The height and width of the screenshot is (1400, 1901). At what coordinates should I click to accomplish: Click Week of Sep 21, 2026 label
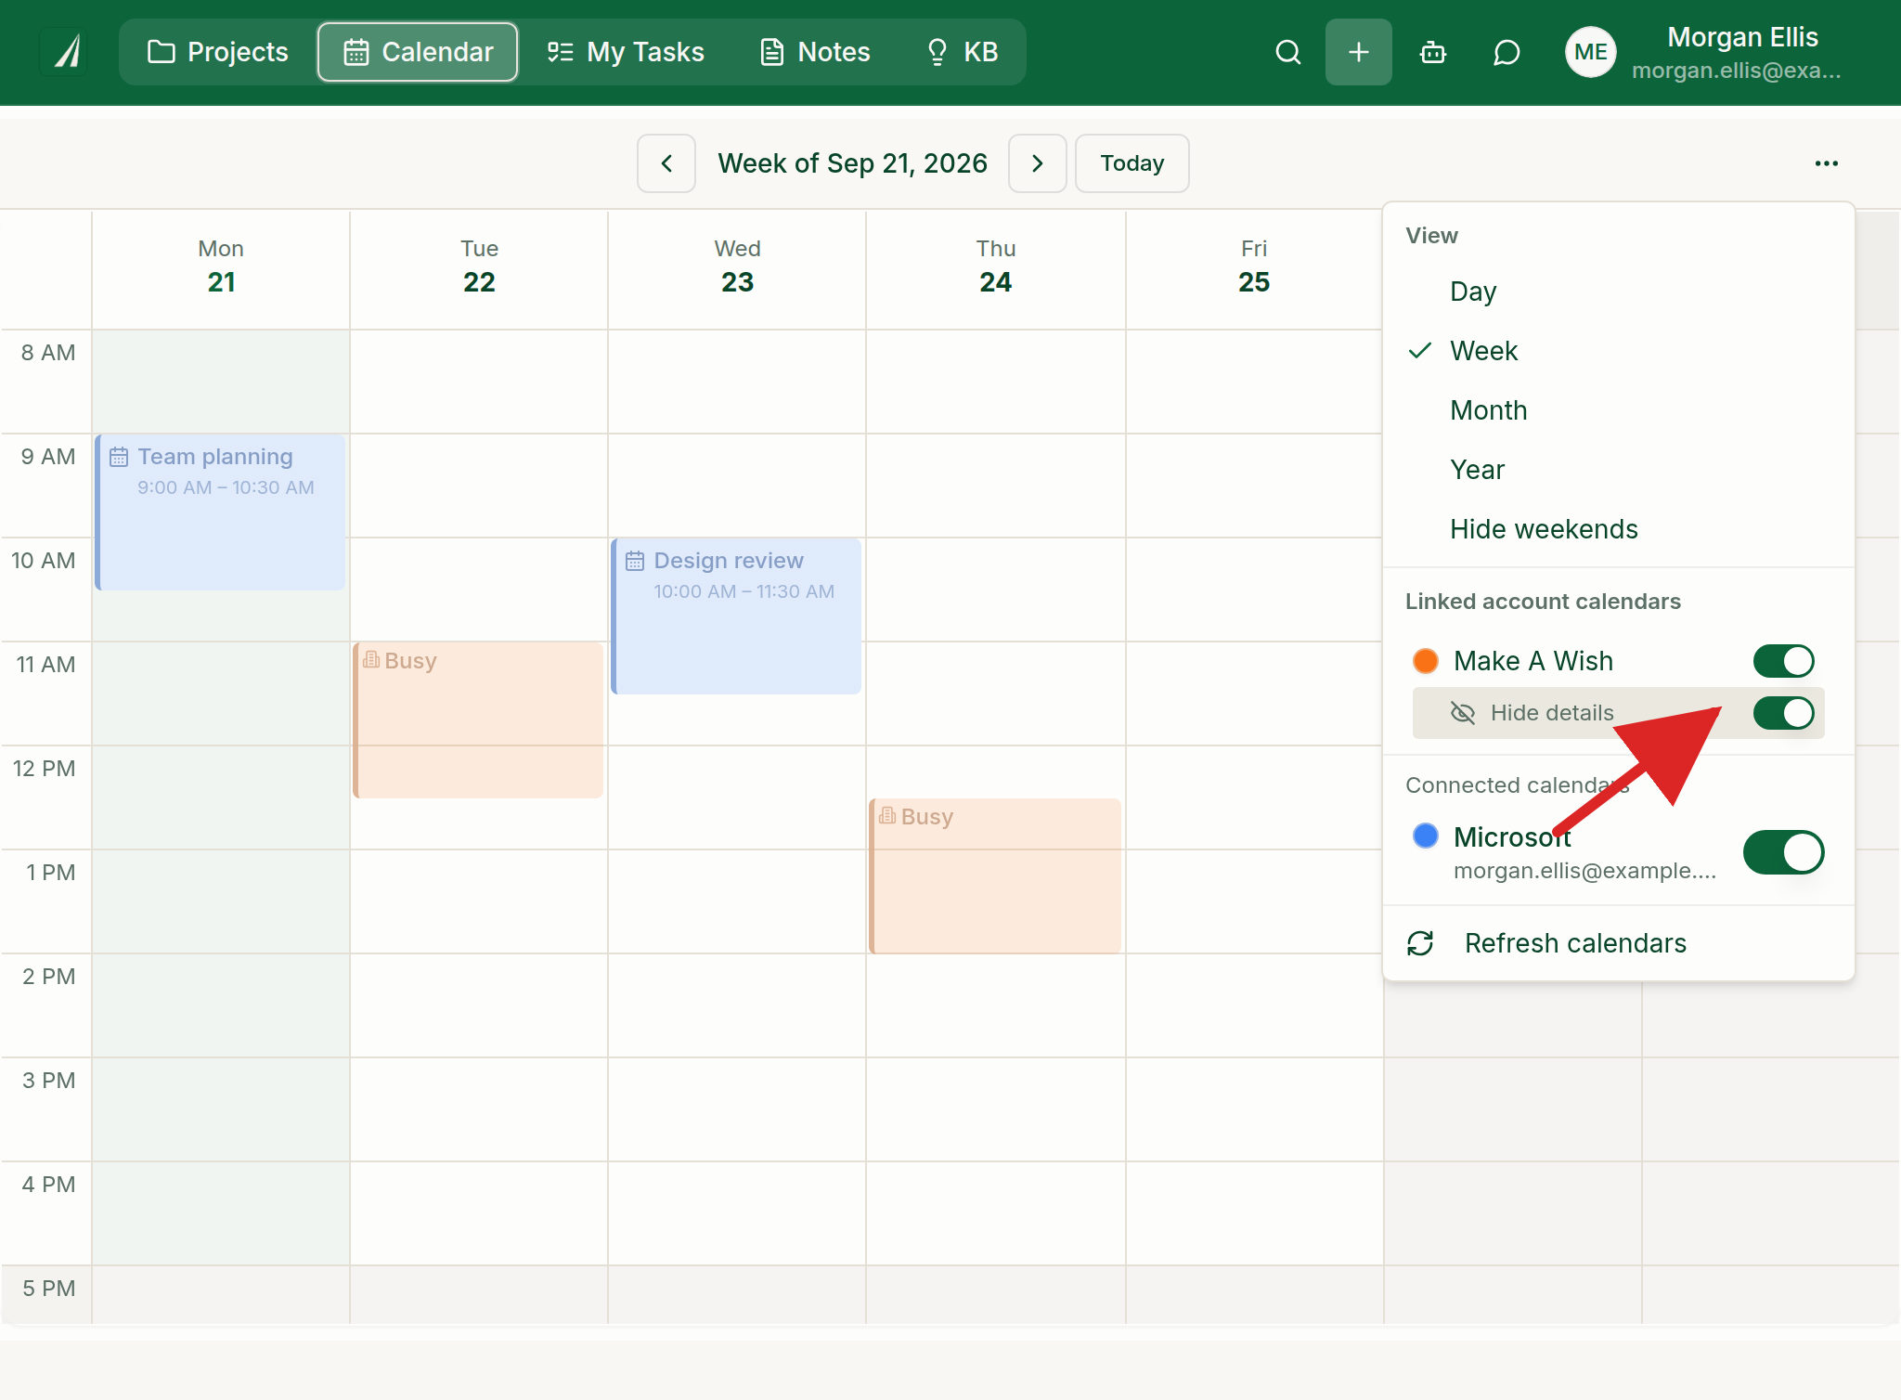[x=852, y=163]
